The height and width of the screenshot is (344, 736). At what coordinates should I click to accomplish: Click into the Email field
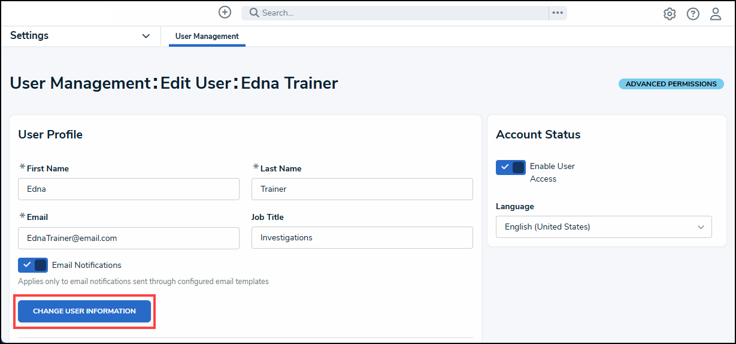(129, 238)
